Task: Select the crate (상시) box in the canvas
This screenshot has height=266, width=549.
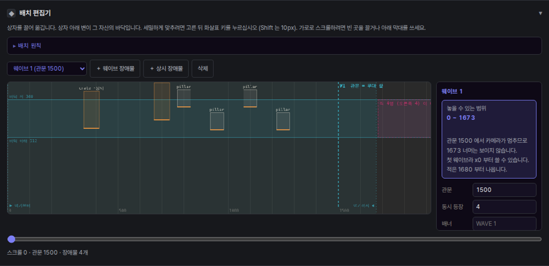Action: point(91,110)
